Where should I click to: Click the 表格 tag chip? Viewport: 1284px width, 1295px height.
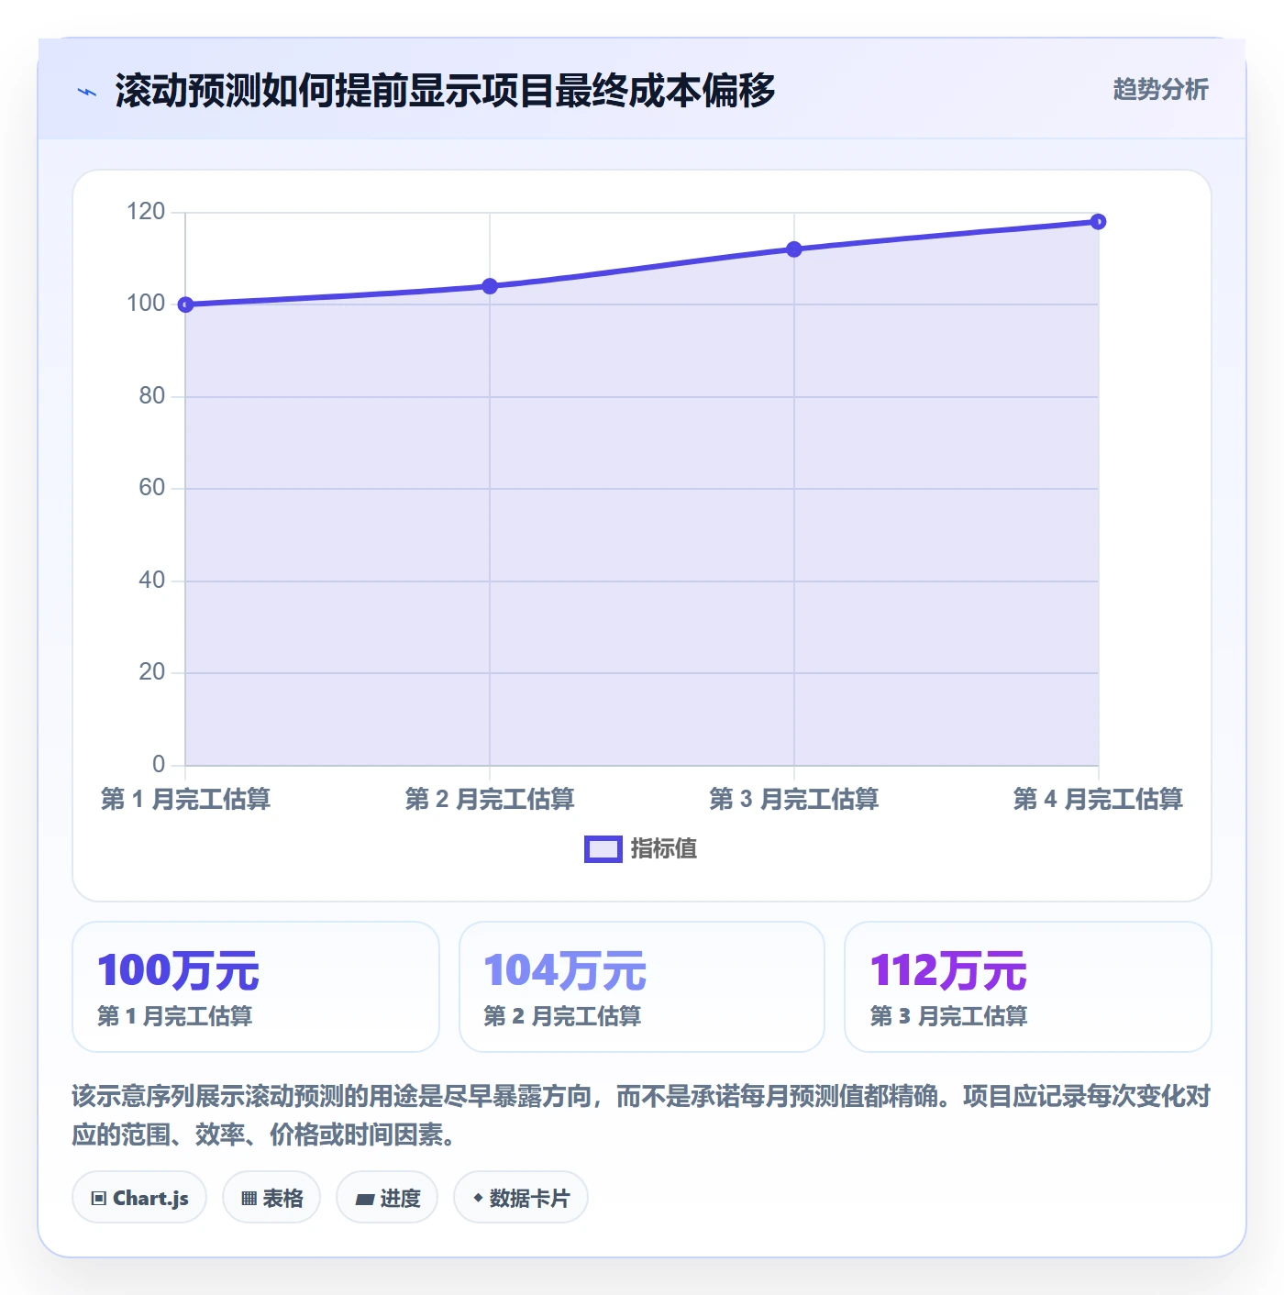click(271, 1197)
